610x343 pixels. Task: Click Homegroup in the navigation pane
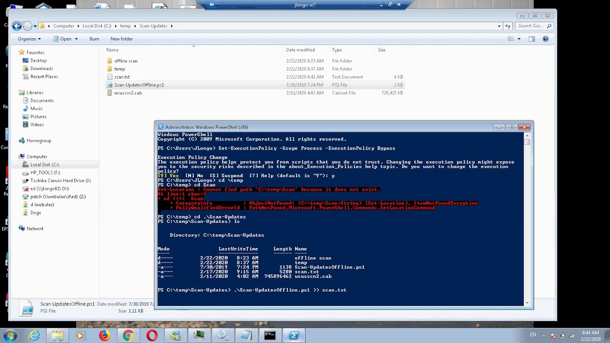coord(39,141)
